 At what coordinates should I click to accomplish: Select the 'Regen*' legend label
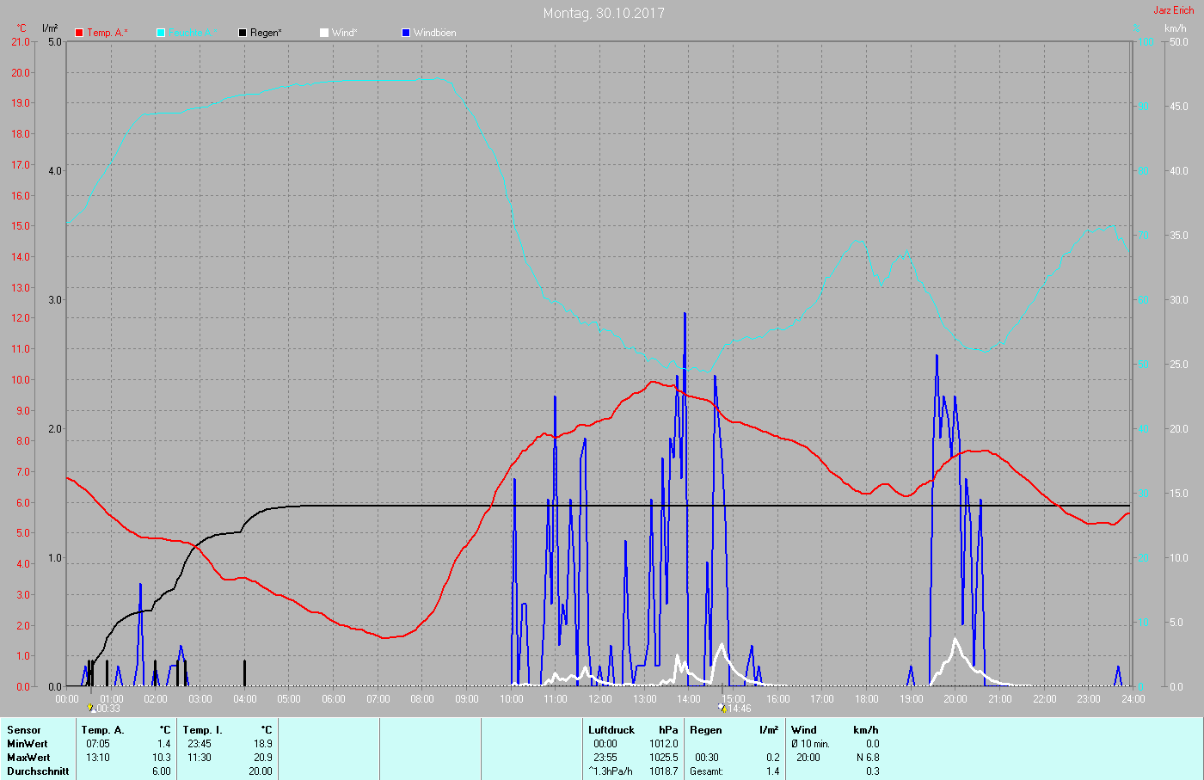tap(266, 33)
